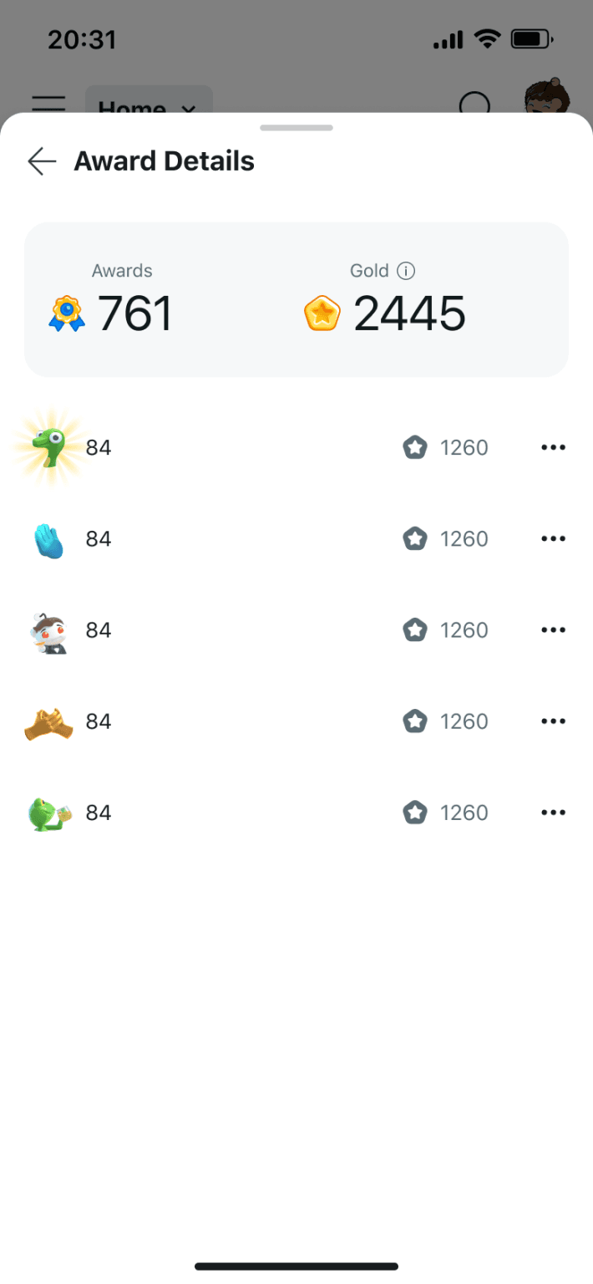This screenshot has width=593, height=1284.
Task: Open the hamburger navigation menu
Action: 48,104
